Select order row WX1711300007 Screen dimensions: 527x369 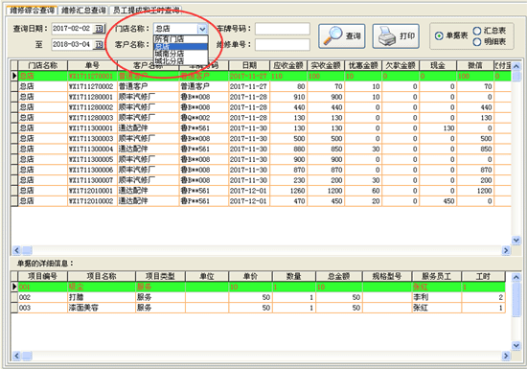click(261, 180)
